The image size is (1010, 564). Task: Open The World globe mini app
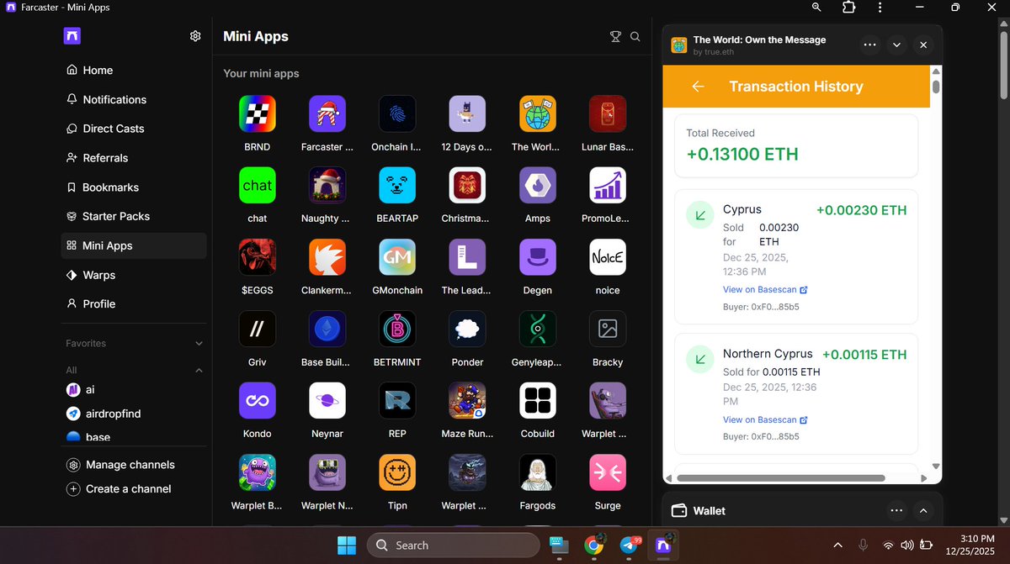[x=537, y=113]
